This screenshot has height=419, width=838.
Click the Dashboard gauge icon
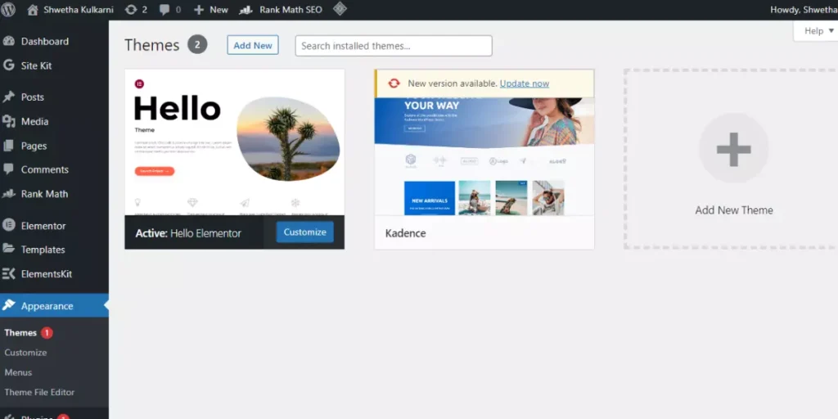click(x=8, y=41)
